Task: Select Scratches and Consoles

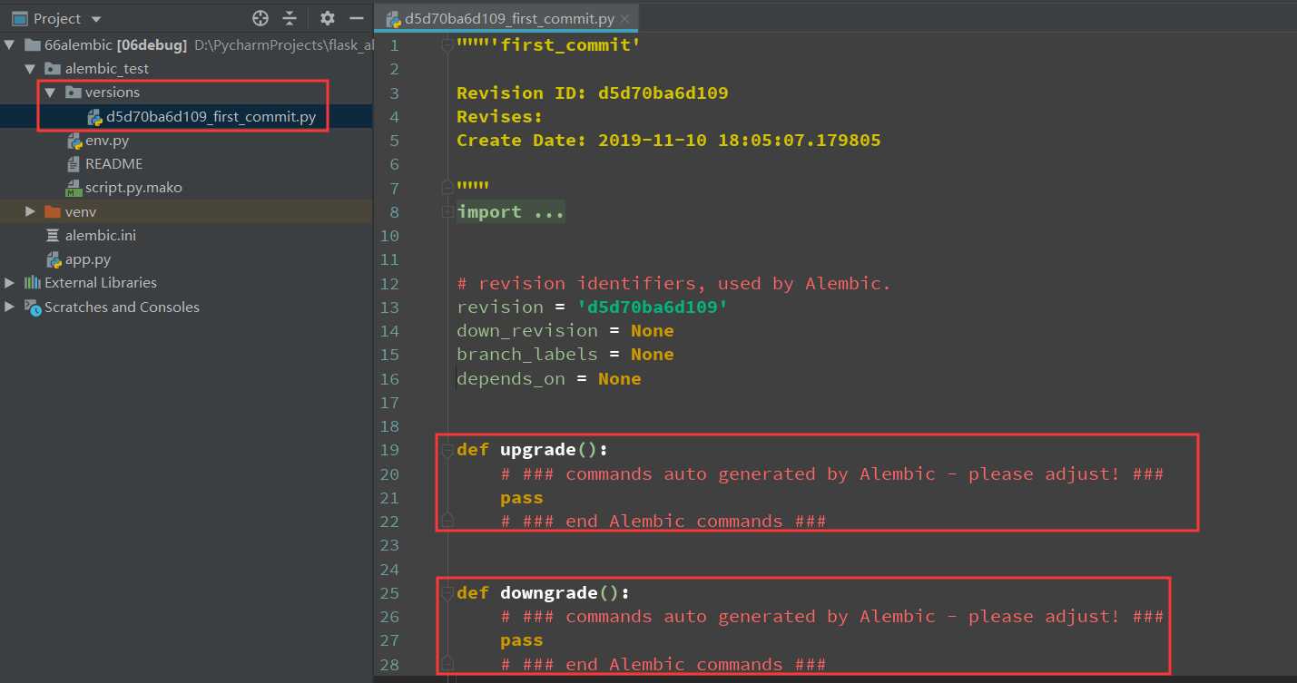Action: (122, 307)
